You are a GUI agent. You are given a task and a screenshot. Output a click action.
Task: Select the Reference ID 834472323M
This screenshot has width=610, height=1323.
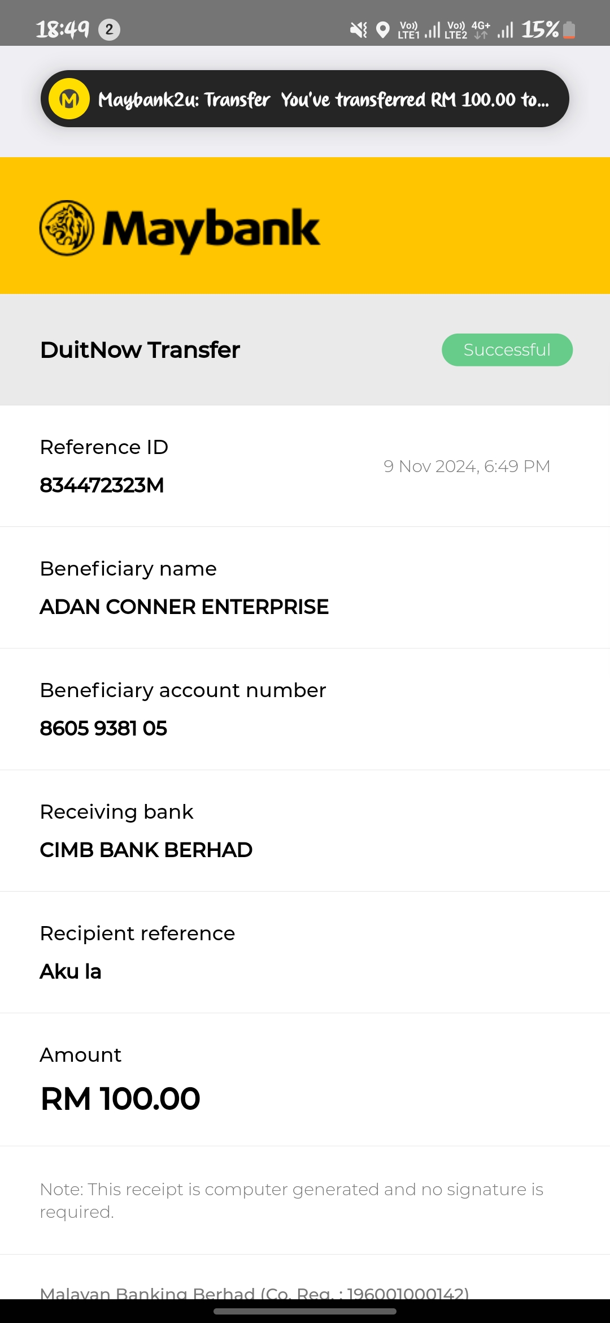(102, 485)
